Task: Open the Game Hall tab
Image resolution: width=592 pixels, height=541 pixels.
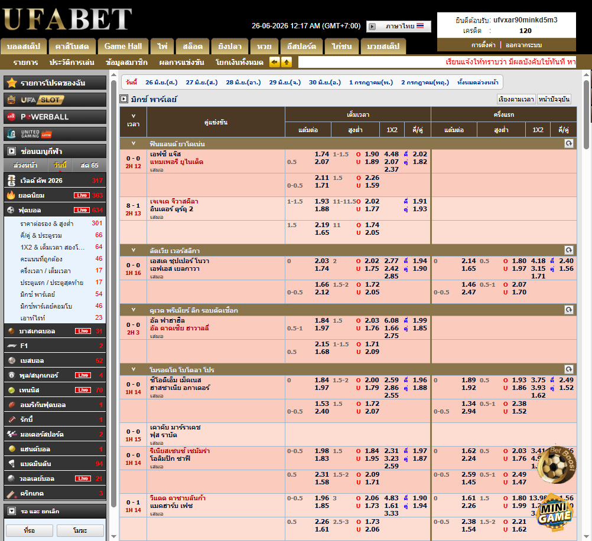Action: (123, 47)
